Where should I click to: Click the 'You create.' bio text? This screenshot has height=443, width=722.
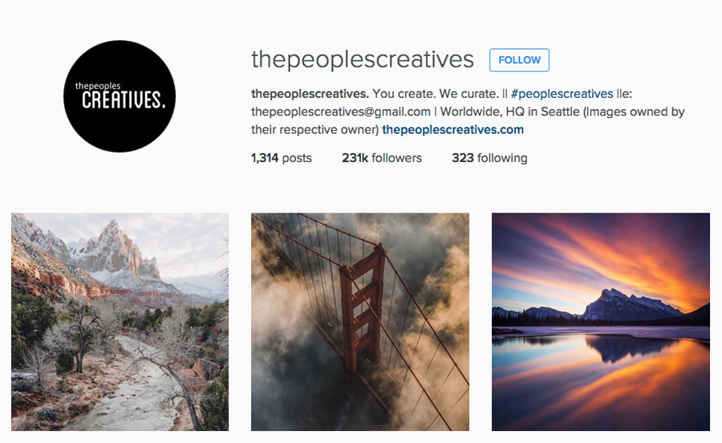point(404,94)
